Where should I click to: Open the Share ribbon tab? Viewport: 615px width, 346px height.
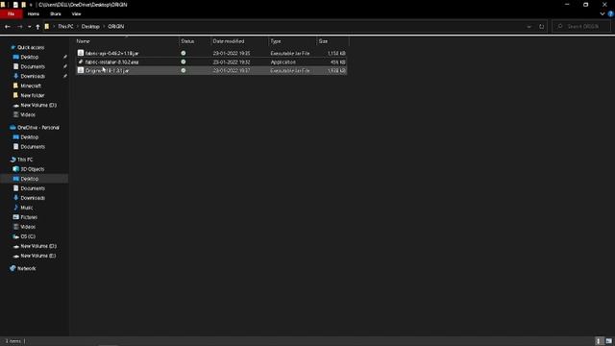click(56, 14)
